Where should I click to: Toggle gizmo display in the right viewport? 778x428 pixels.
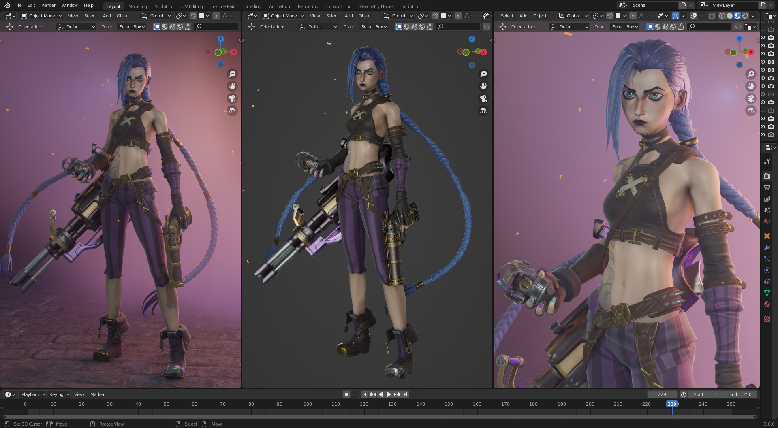click(x=675, y=16)
